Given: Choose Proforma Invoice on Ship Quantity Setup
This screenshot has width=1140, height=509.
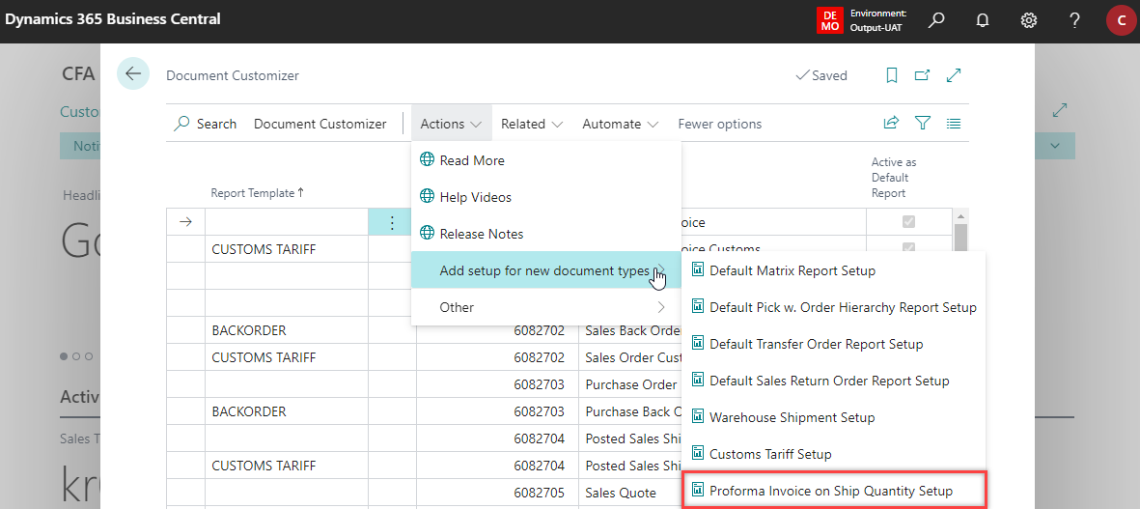Looking at the screenshot, I should [x=834, y=490].
